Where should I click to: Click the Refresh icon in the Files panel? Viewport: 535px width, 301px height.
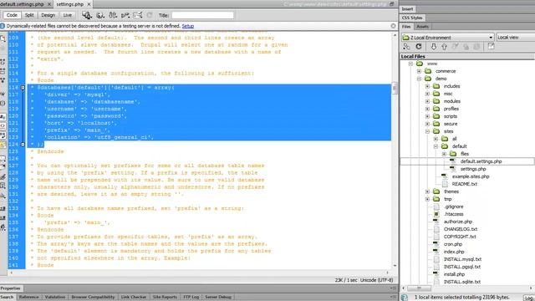coord(419,47)
